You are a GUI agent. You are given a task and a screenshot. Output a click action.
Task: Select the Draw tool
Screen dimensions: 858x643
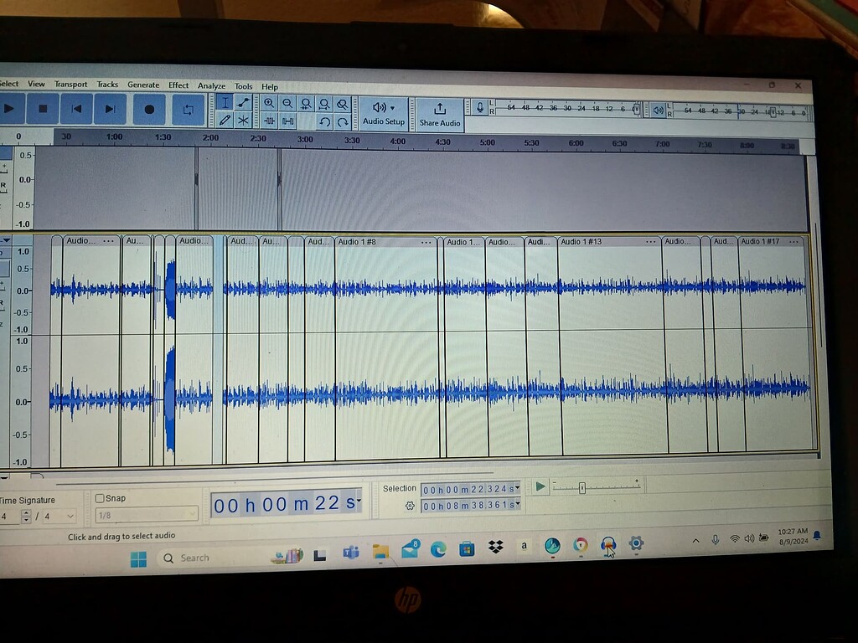(x=225, y=121)
